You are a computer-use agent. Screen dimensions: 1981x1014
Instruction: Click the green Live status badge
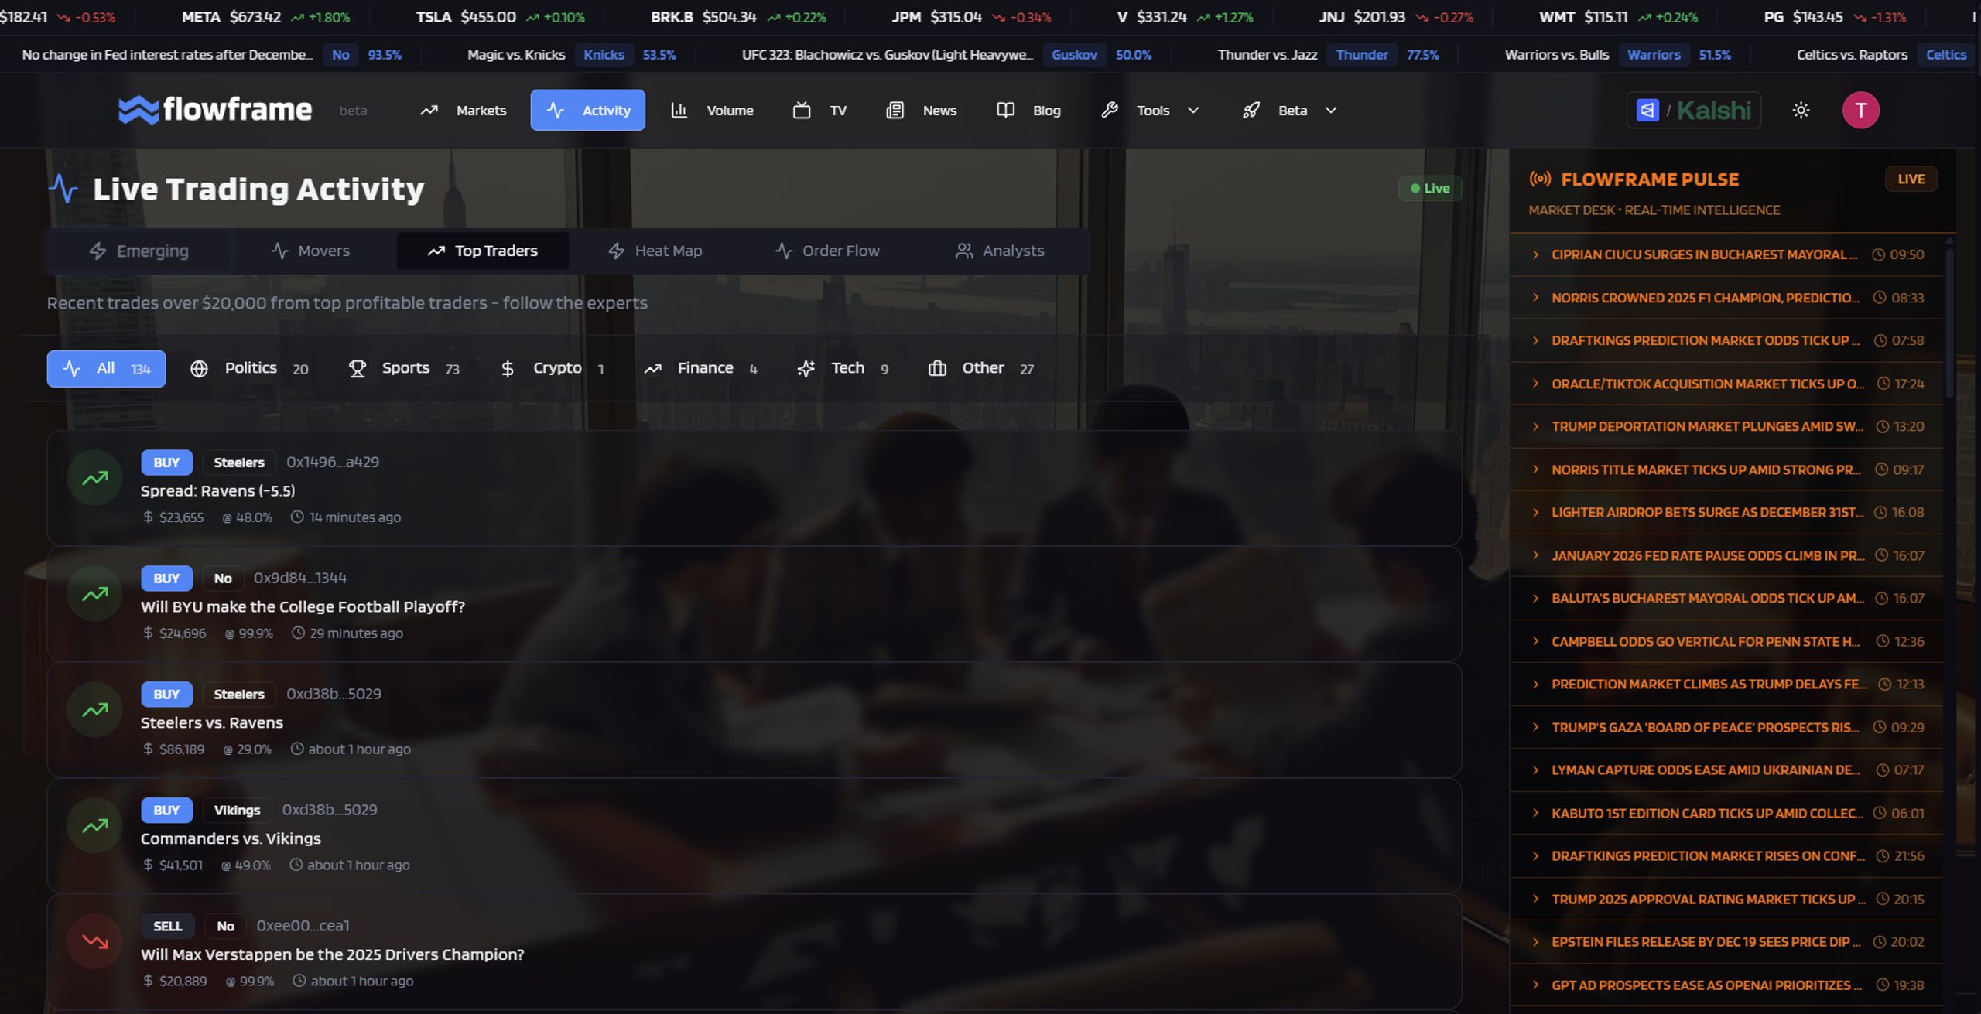tap(1430, 188)
